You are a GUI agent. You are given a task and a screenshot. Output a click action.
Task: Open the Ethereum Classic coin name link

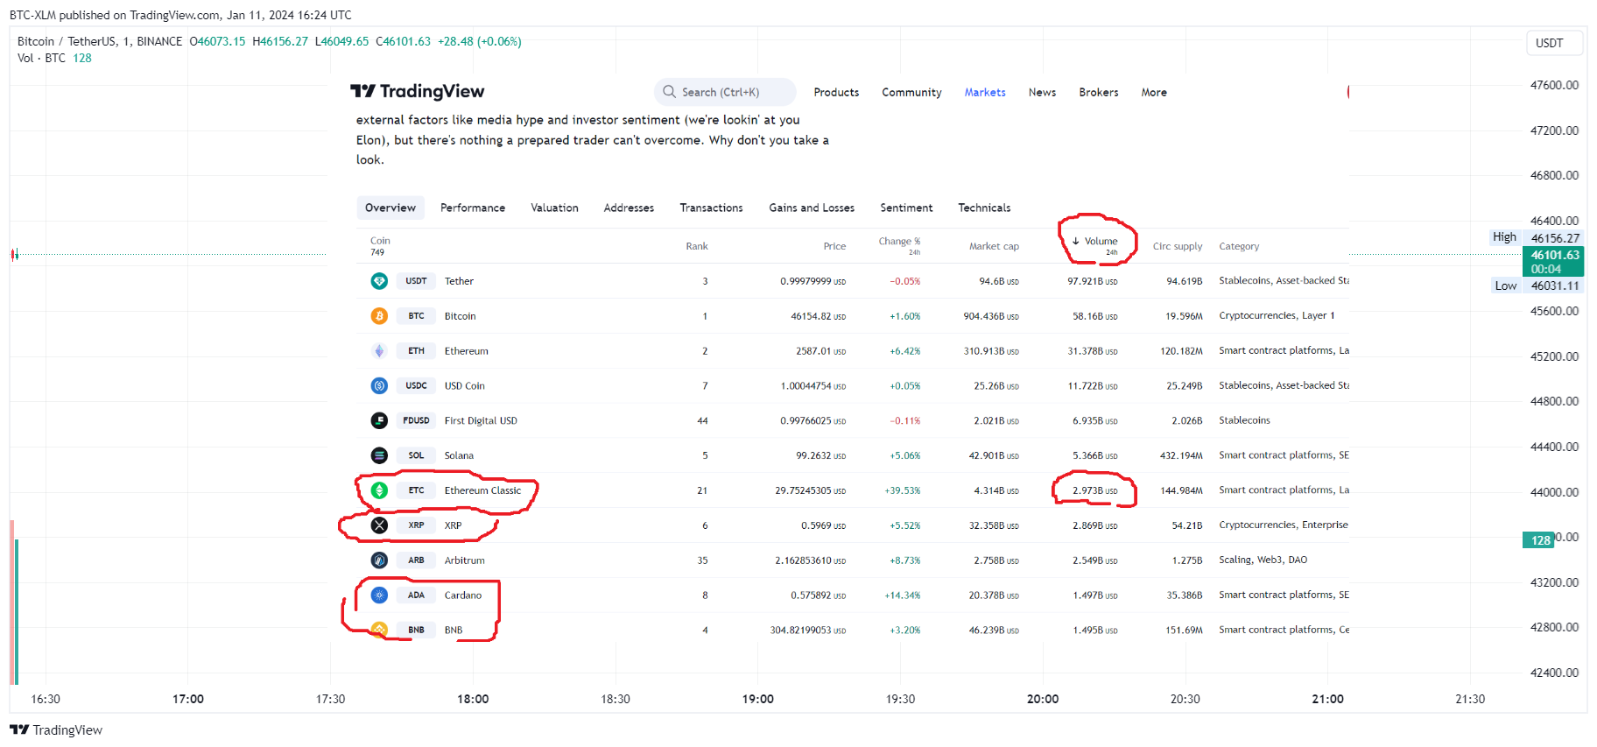(x=482, y=490)
